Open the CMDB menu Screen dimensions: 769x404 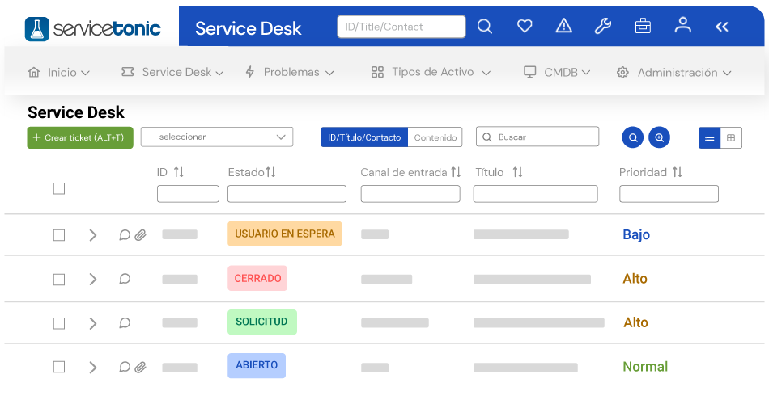coord(557,73)
